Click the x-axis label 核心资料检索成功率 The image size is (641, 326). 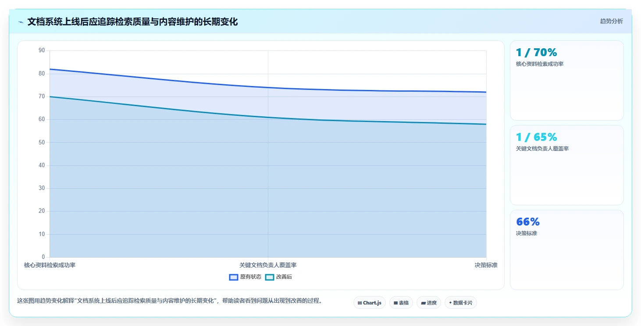50,265
